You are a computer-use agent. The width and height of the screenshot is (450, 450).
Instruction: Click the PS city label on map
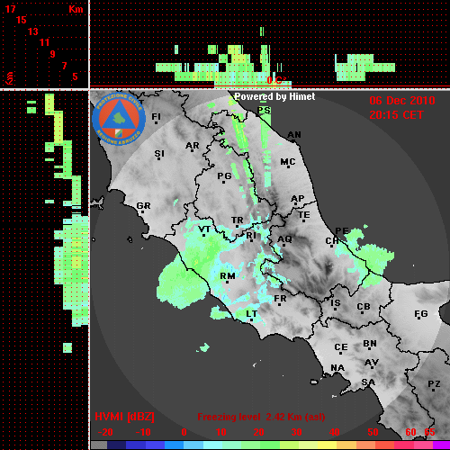(x=264, y=111)
